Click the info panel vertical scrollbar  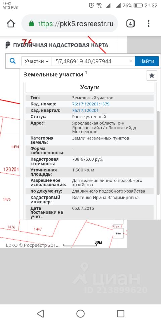point(158,153)
